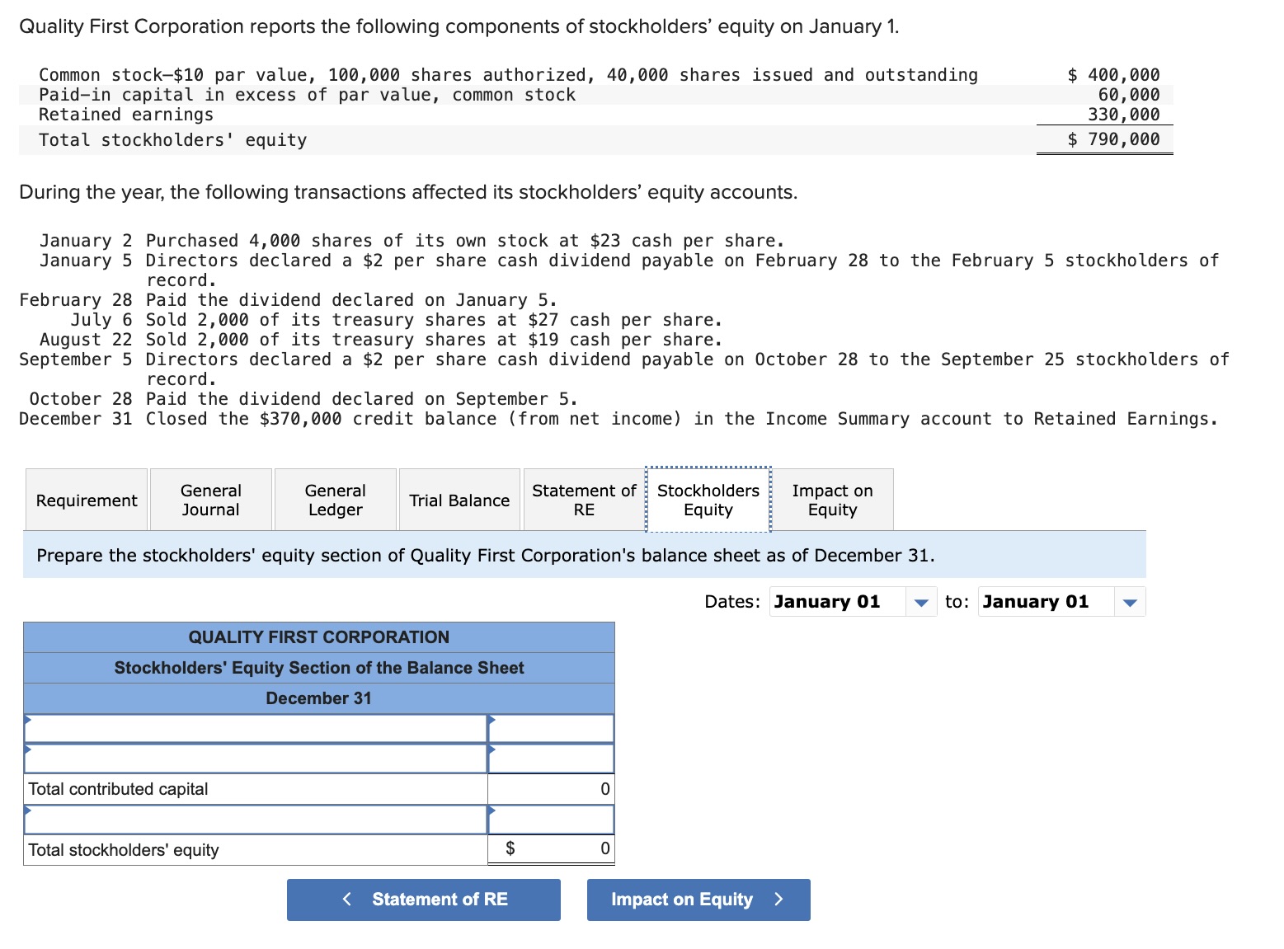Click the Total contributed capital label
Screen dimensions: 1284x949
(x=118, y=789)
